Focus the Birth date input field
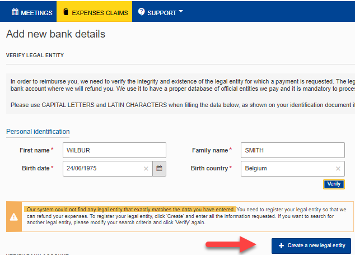Image resolution: width=355 pixels, height=255 pixels. pyautogui.click(x=108, y=169)
